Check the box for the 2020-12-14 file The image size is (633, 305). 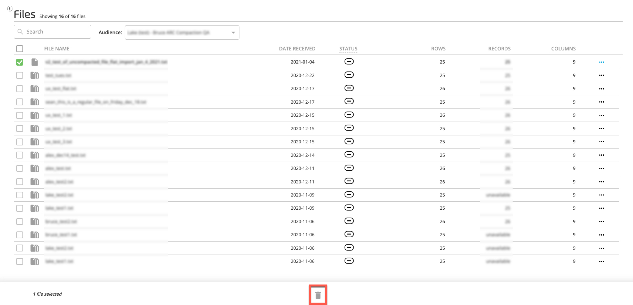coord(20,155)
